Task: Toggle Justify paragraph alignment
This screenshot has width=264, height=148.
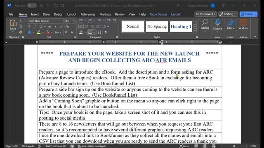Action: tap(98, 26)
